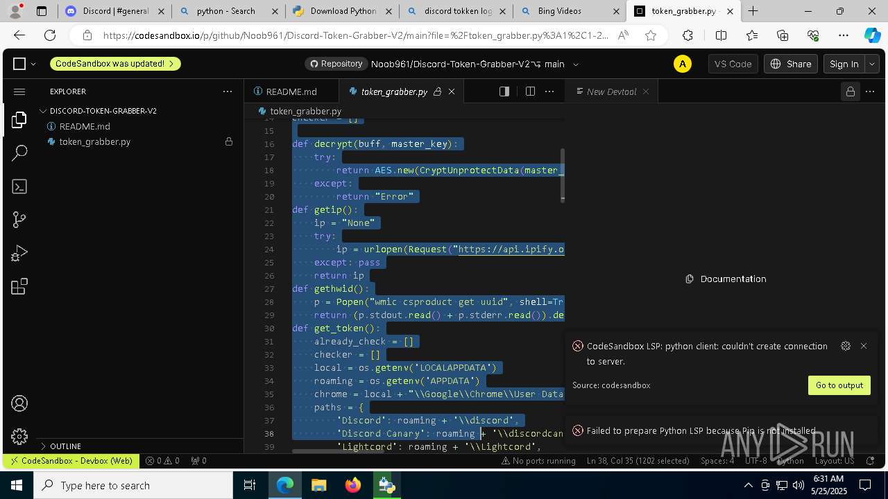Click the user avatar labeled A

click(683, 64)
